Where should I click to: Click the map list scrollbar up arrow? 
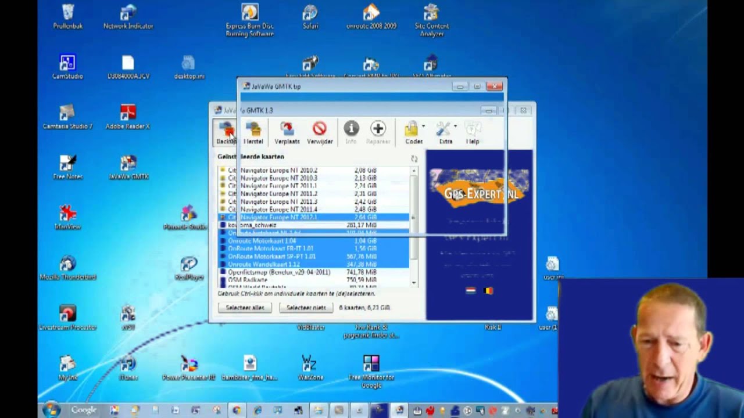[x=414, y=171]
